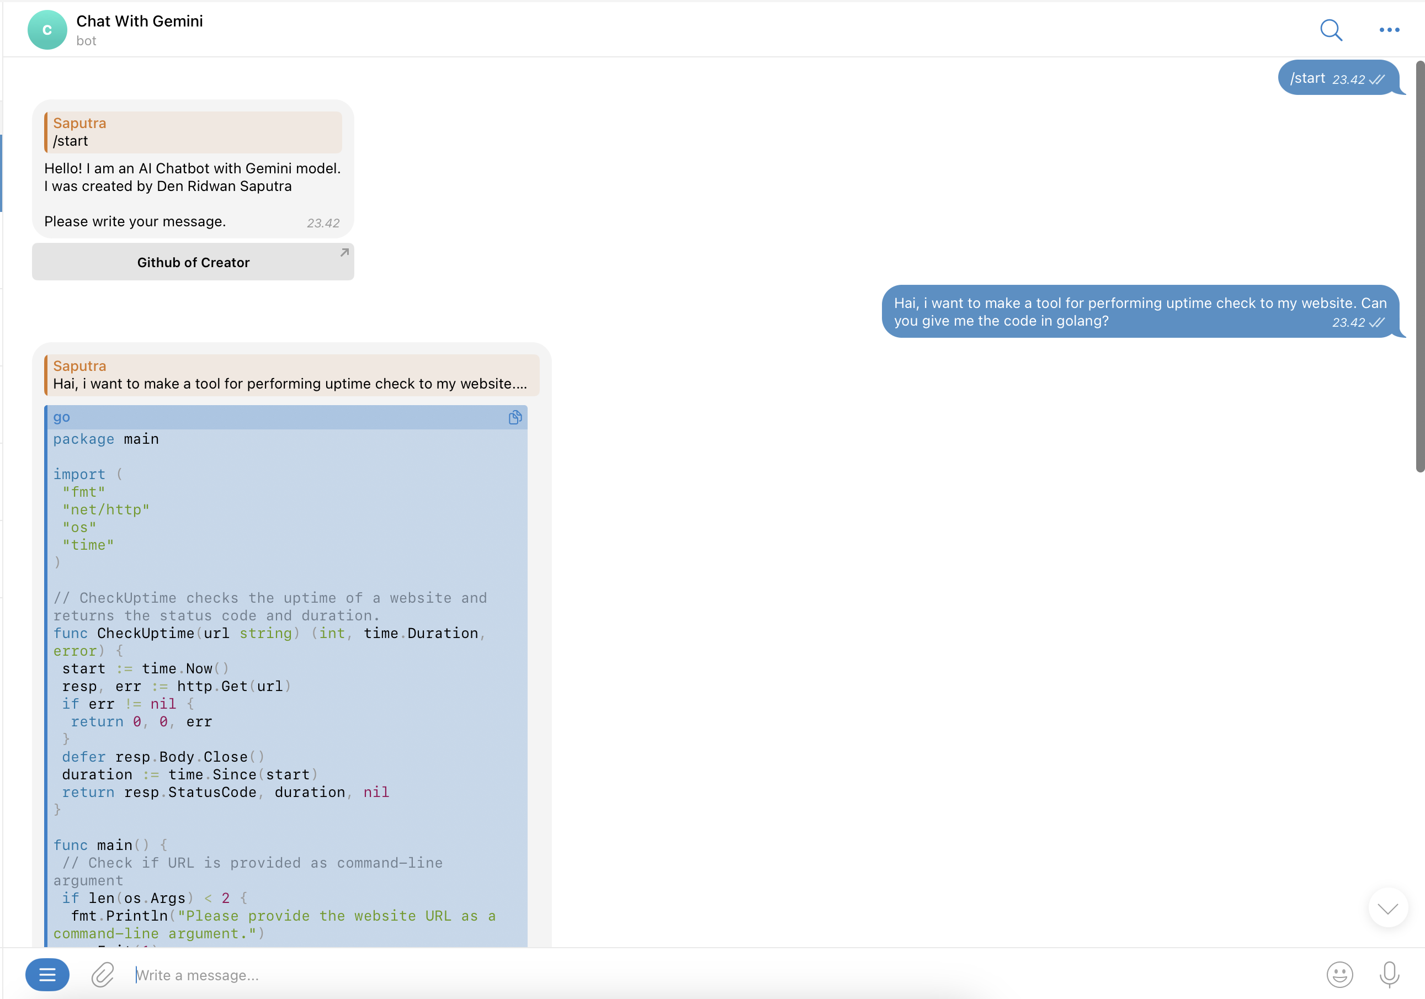The height and width of the screenshot is (999, 1425).
Task: Start voice message recording
Action: 1389,975
